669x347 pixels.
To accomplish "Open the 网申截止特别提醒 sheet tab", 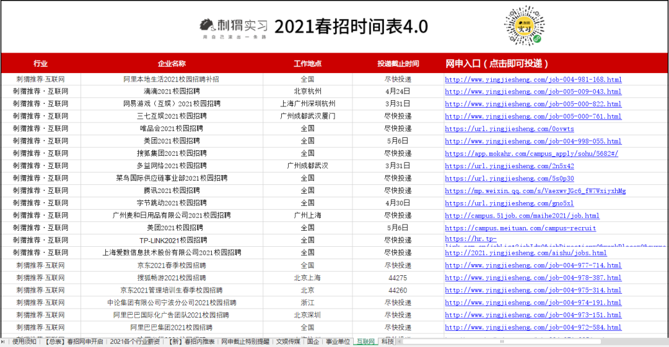I will (x=245, y=342).
